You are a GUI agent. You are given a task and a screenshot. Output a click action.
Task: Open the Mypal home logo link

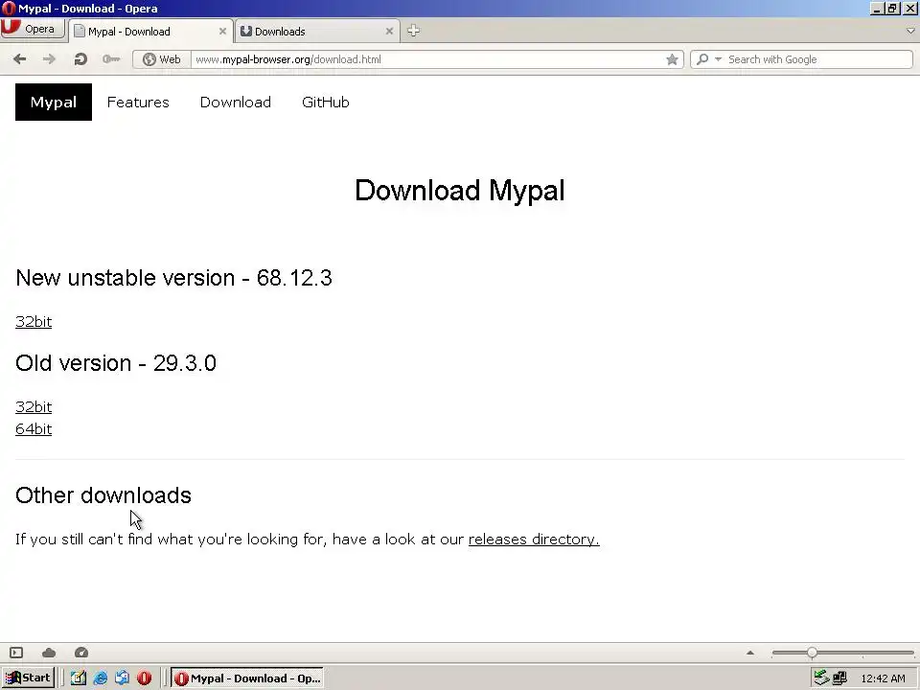[x=54, y=103]
